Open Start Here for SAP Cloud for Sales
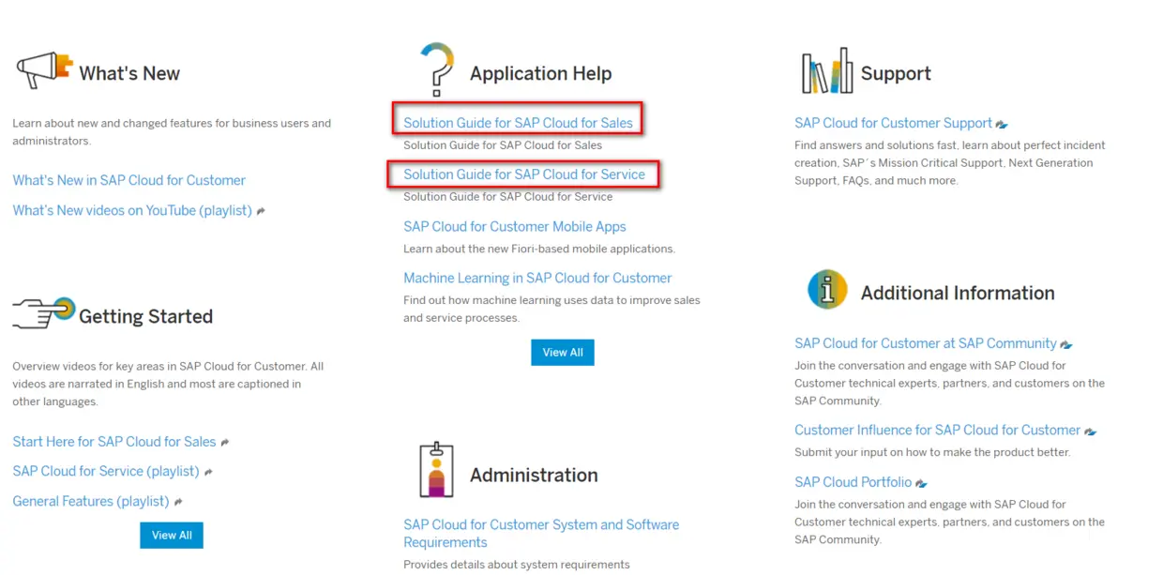This screenshot has height=575, width=1163. [x=114, y=442]
